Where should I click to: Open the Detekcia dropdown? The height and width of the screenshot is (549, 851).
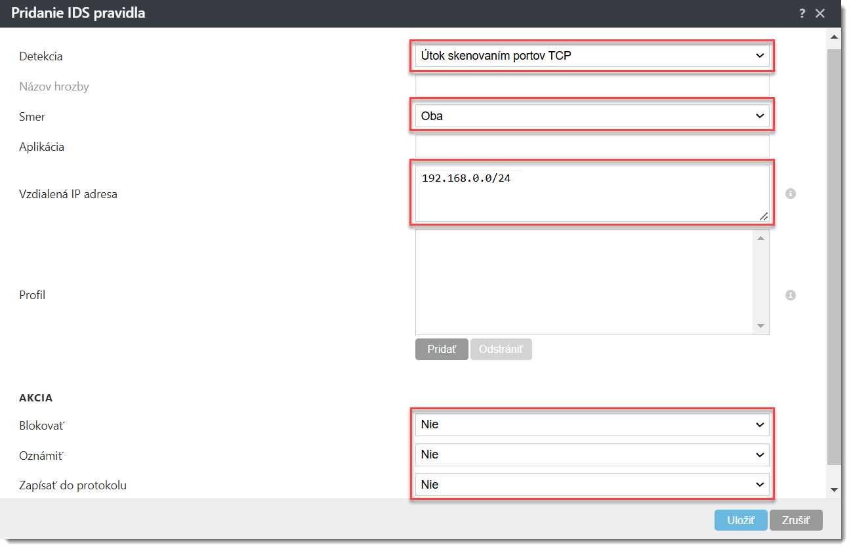(592, 56)
